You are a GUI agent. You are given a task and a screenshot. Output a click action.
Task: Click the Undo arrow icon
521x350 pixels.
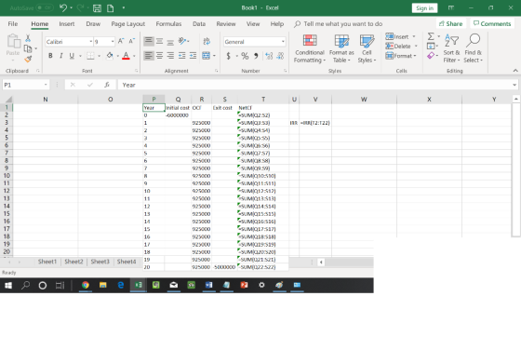point(63,7)
